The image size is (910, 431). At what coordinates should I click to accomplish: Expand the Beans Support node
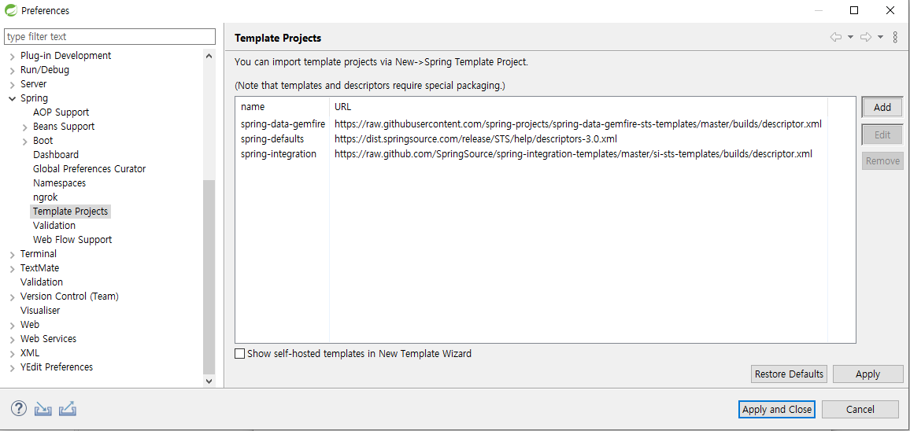25,127
